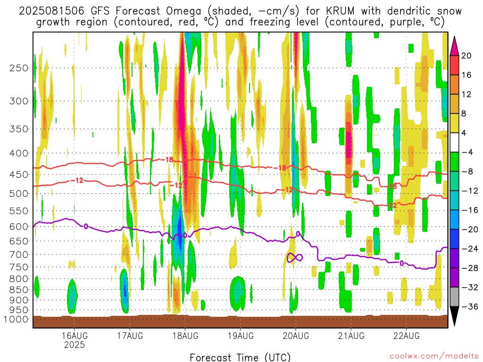The image size is (483, 362).
Task: Click the white swatch between 4 and -4
Action: [x=454, y=142]
